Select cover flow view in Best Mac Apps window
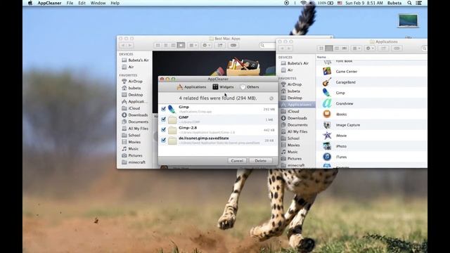Screen dimensions: 450x253 point(181,45)
